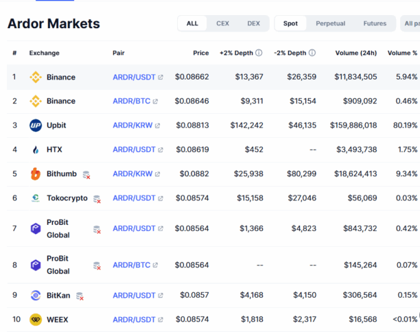Click the $80,299 depth value
420x332 pixels.
[301, 174]
